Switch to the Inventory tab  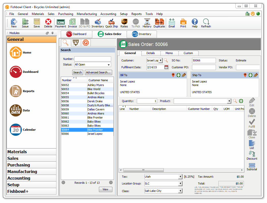coord(142,34)
